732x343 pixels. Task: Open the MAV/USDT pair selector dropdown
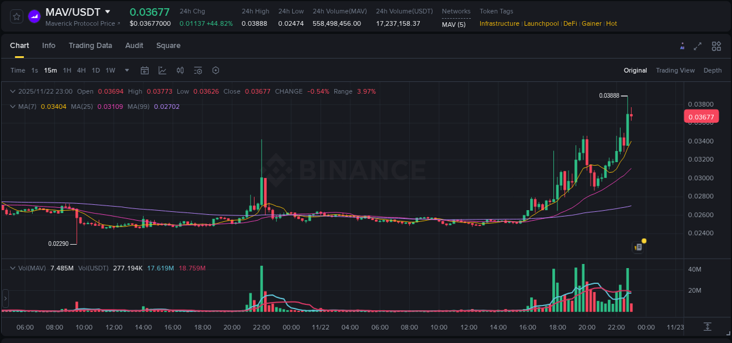pos(107,11)
